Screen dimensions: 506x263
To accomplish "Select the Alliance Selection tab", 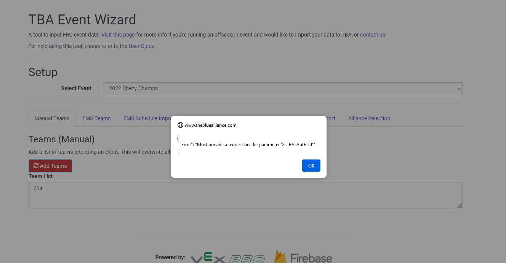I will [x=369, y=118].
